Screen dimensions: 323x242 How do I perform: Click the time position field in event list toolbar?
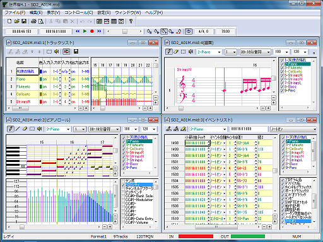coord(249,129)
